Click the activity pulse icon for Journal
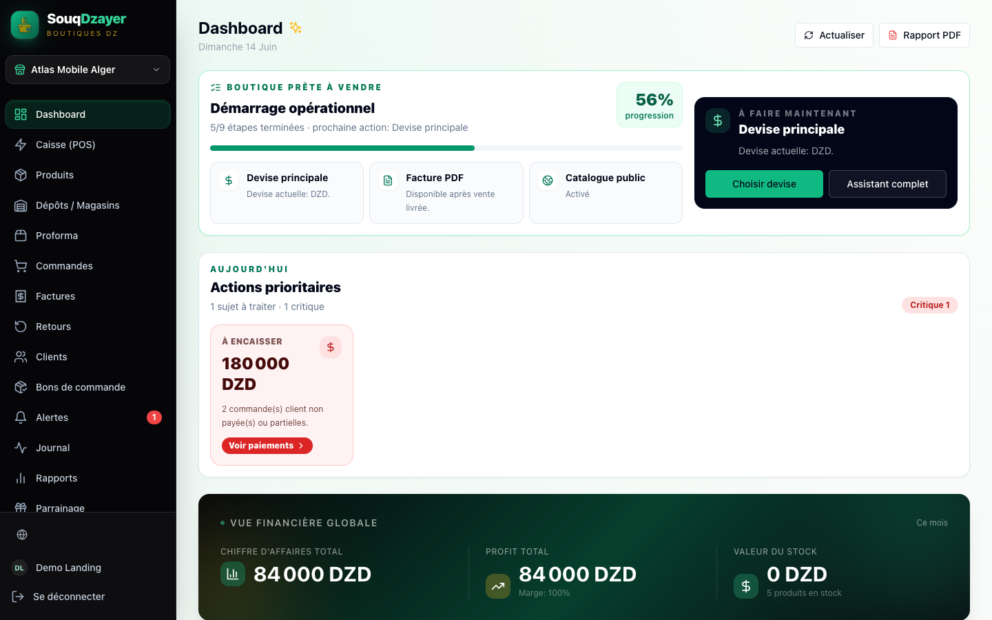This screenshot has width=992, height=620. tap(21, 448)
